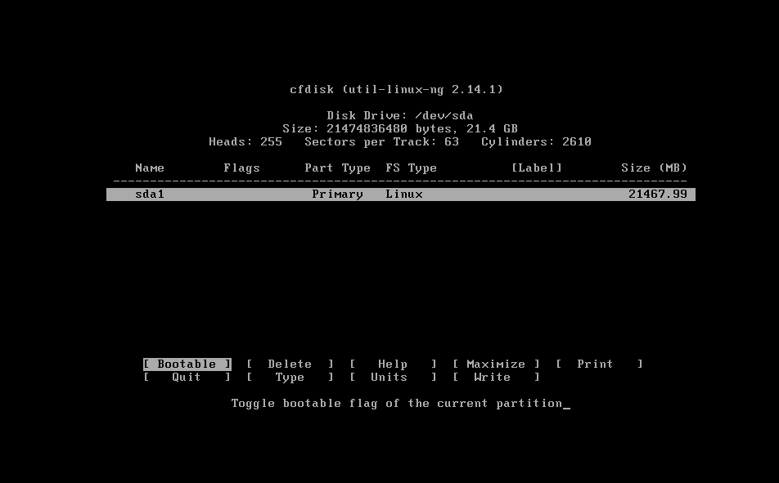This screenshot has height=483, width=779.
Task: Open the Type selection option
Action: point(290,378)
